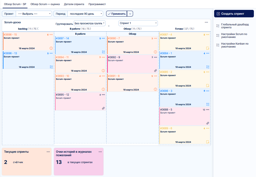Open the task link #3693 - 10
The image size is (256, 177).
pyautogui.click(x=62, y=76)
